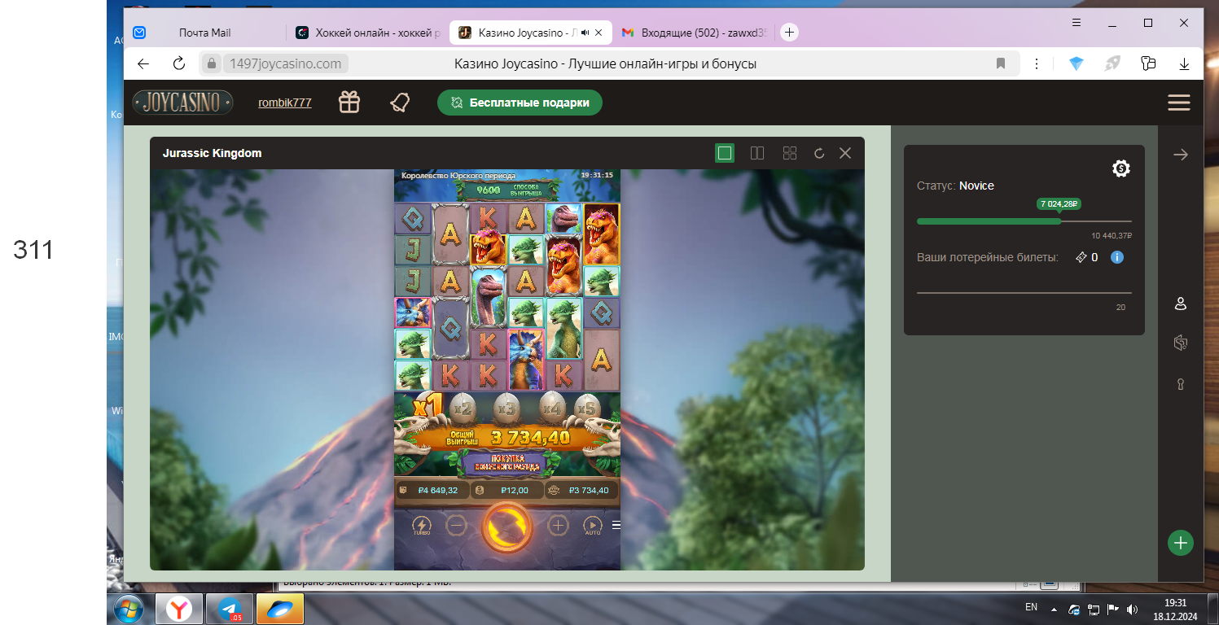The image size is (1219, 625).
Task: Click the win amount ₽3 734,40 field
Action: click(x=581, y=491)
